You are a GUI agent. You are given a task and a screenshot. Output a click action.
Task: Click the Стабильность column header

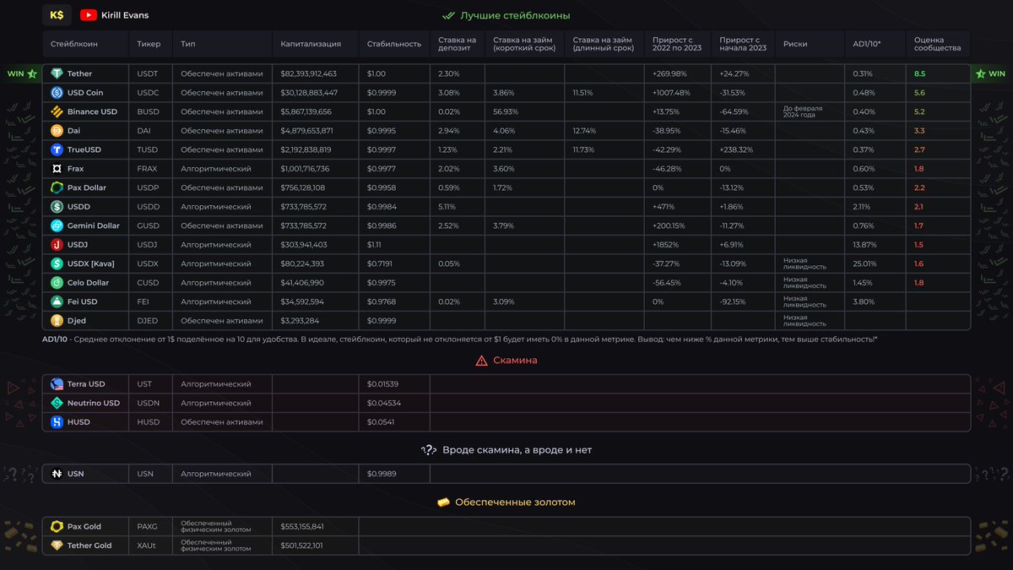pyautogui.click(x=394, y=44)
